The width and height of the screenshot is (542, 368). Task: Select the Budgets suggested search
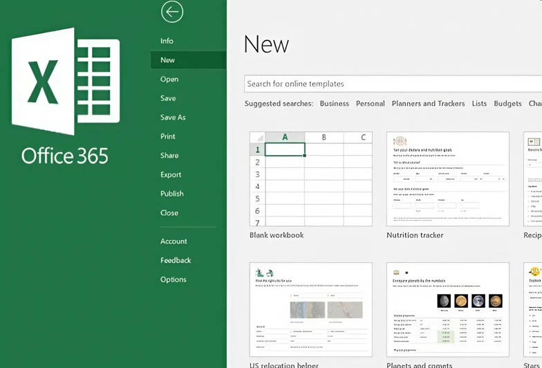[507, 104]
